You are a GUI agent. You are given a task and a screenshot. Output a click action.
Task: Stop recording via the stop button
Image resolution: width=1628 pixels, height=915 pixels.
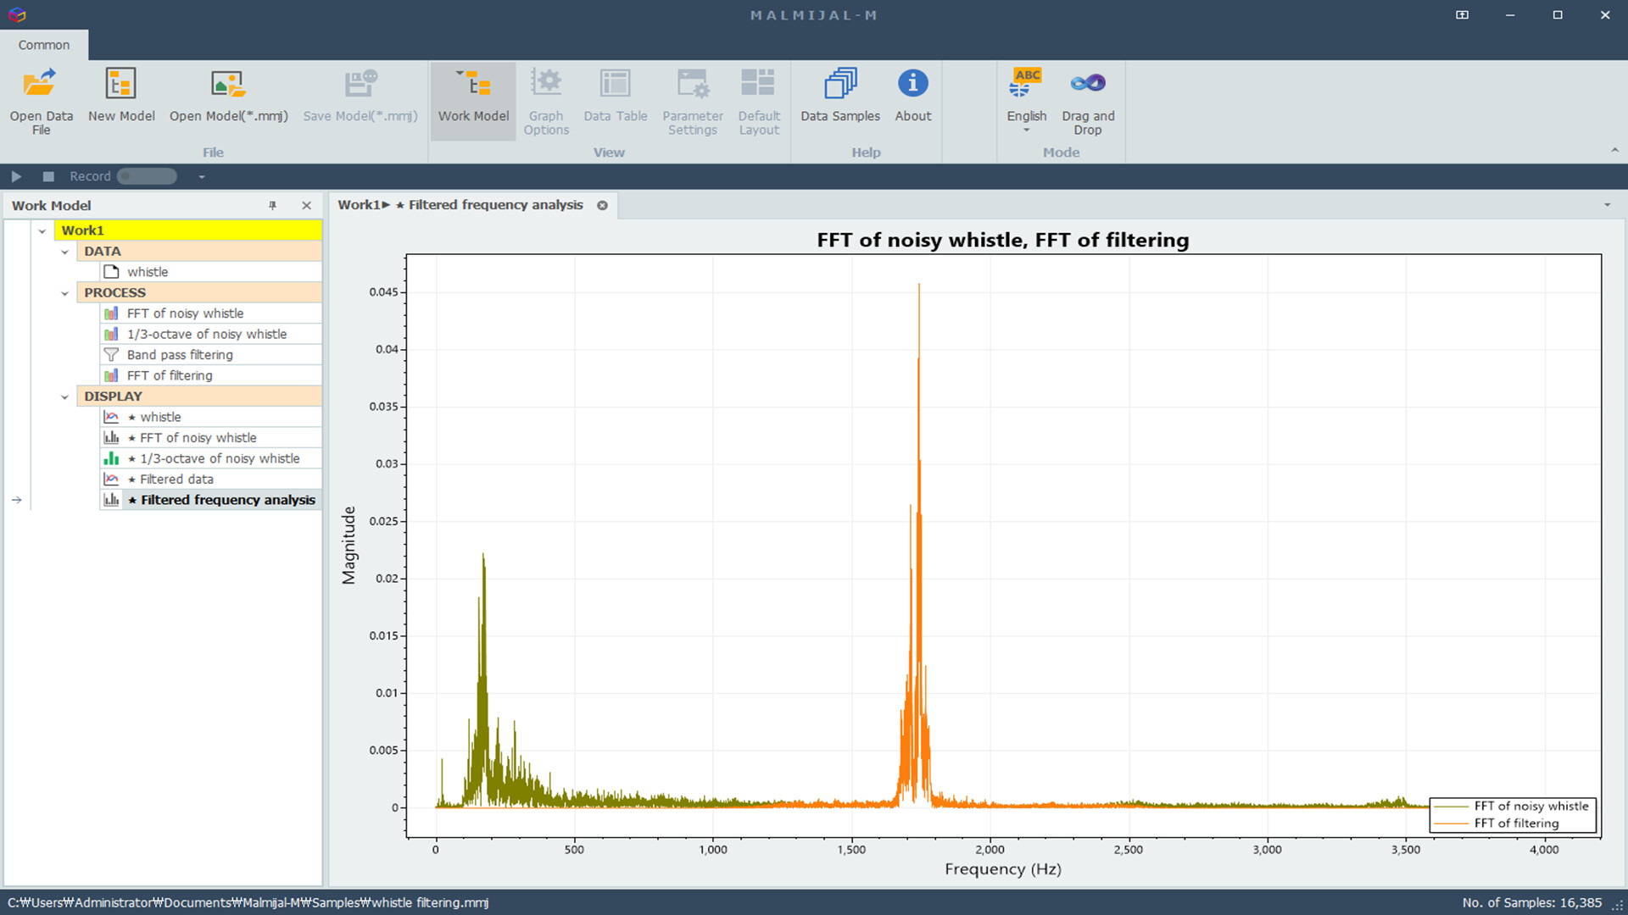tap(47, 176)
